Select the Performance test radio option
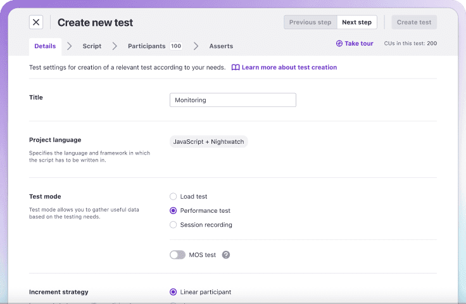Screen dimensions: 466x304 (x=173, y=210)
